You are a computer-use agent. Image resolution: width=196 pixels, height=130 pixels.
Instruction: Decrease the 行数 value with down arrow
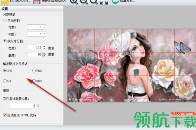click(x=44, y=28)
